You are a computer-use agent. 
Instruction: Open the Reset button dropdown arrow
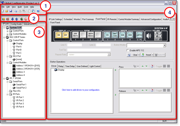tap(153, 54)
